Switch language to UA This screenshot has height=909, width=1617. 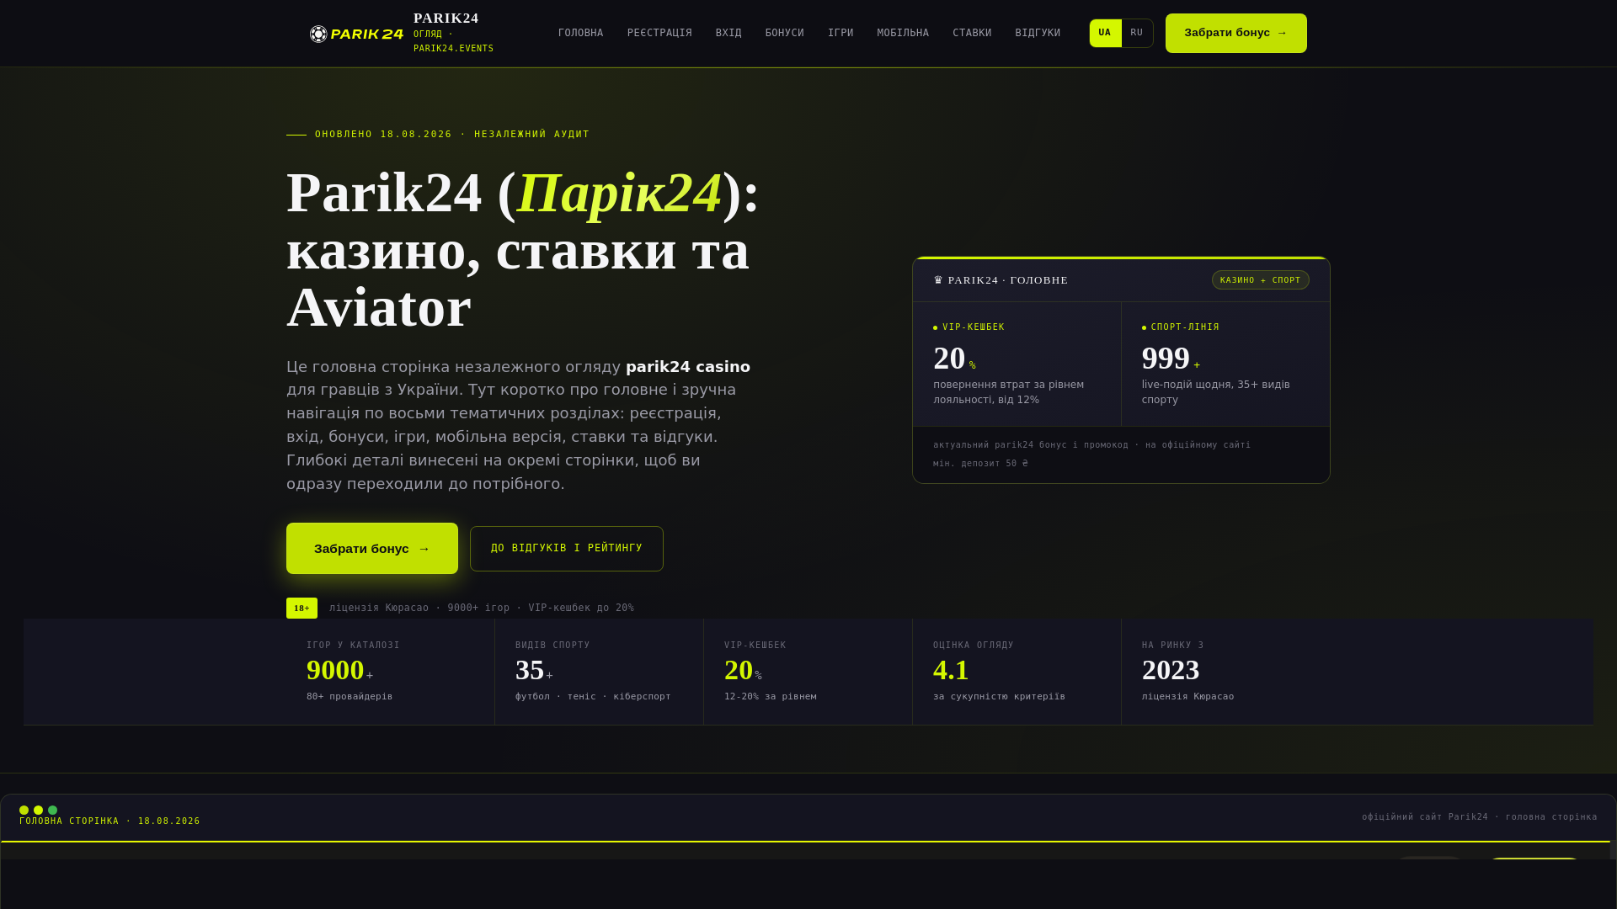[x=1105, y=33]
